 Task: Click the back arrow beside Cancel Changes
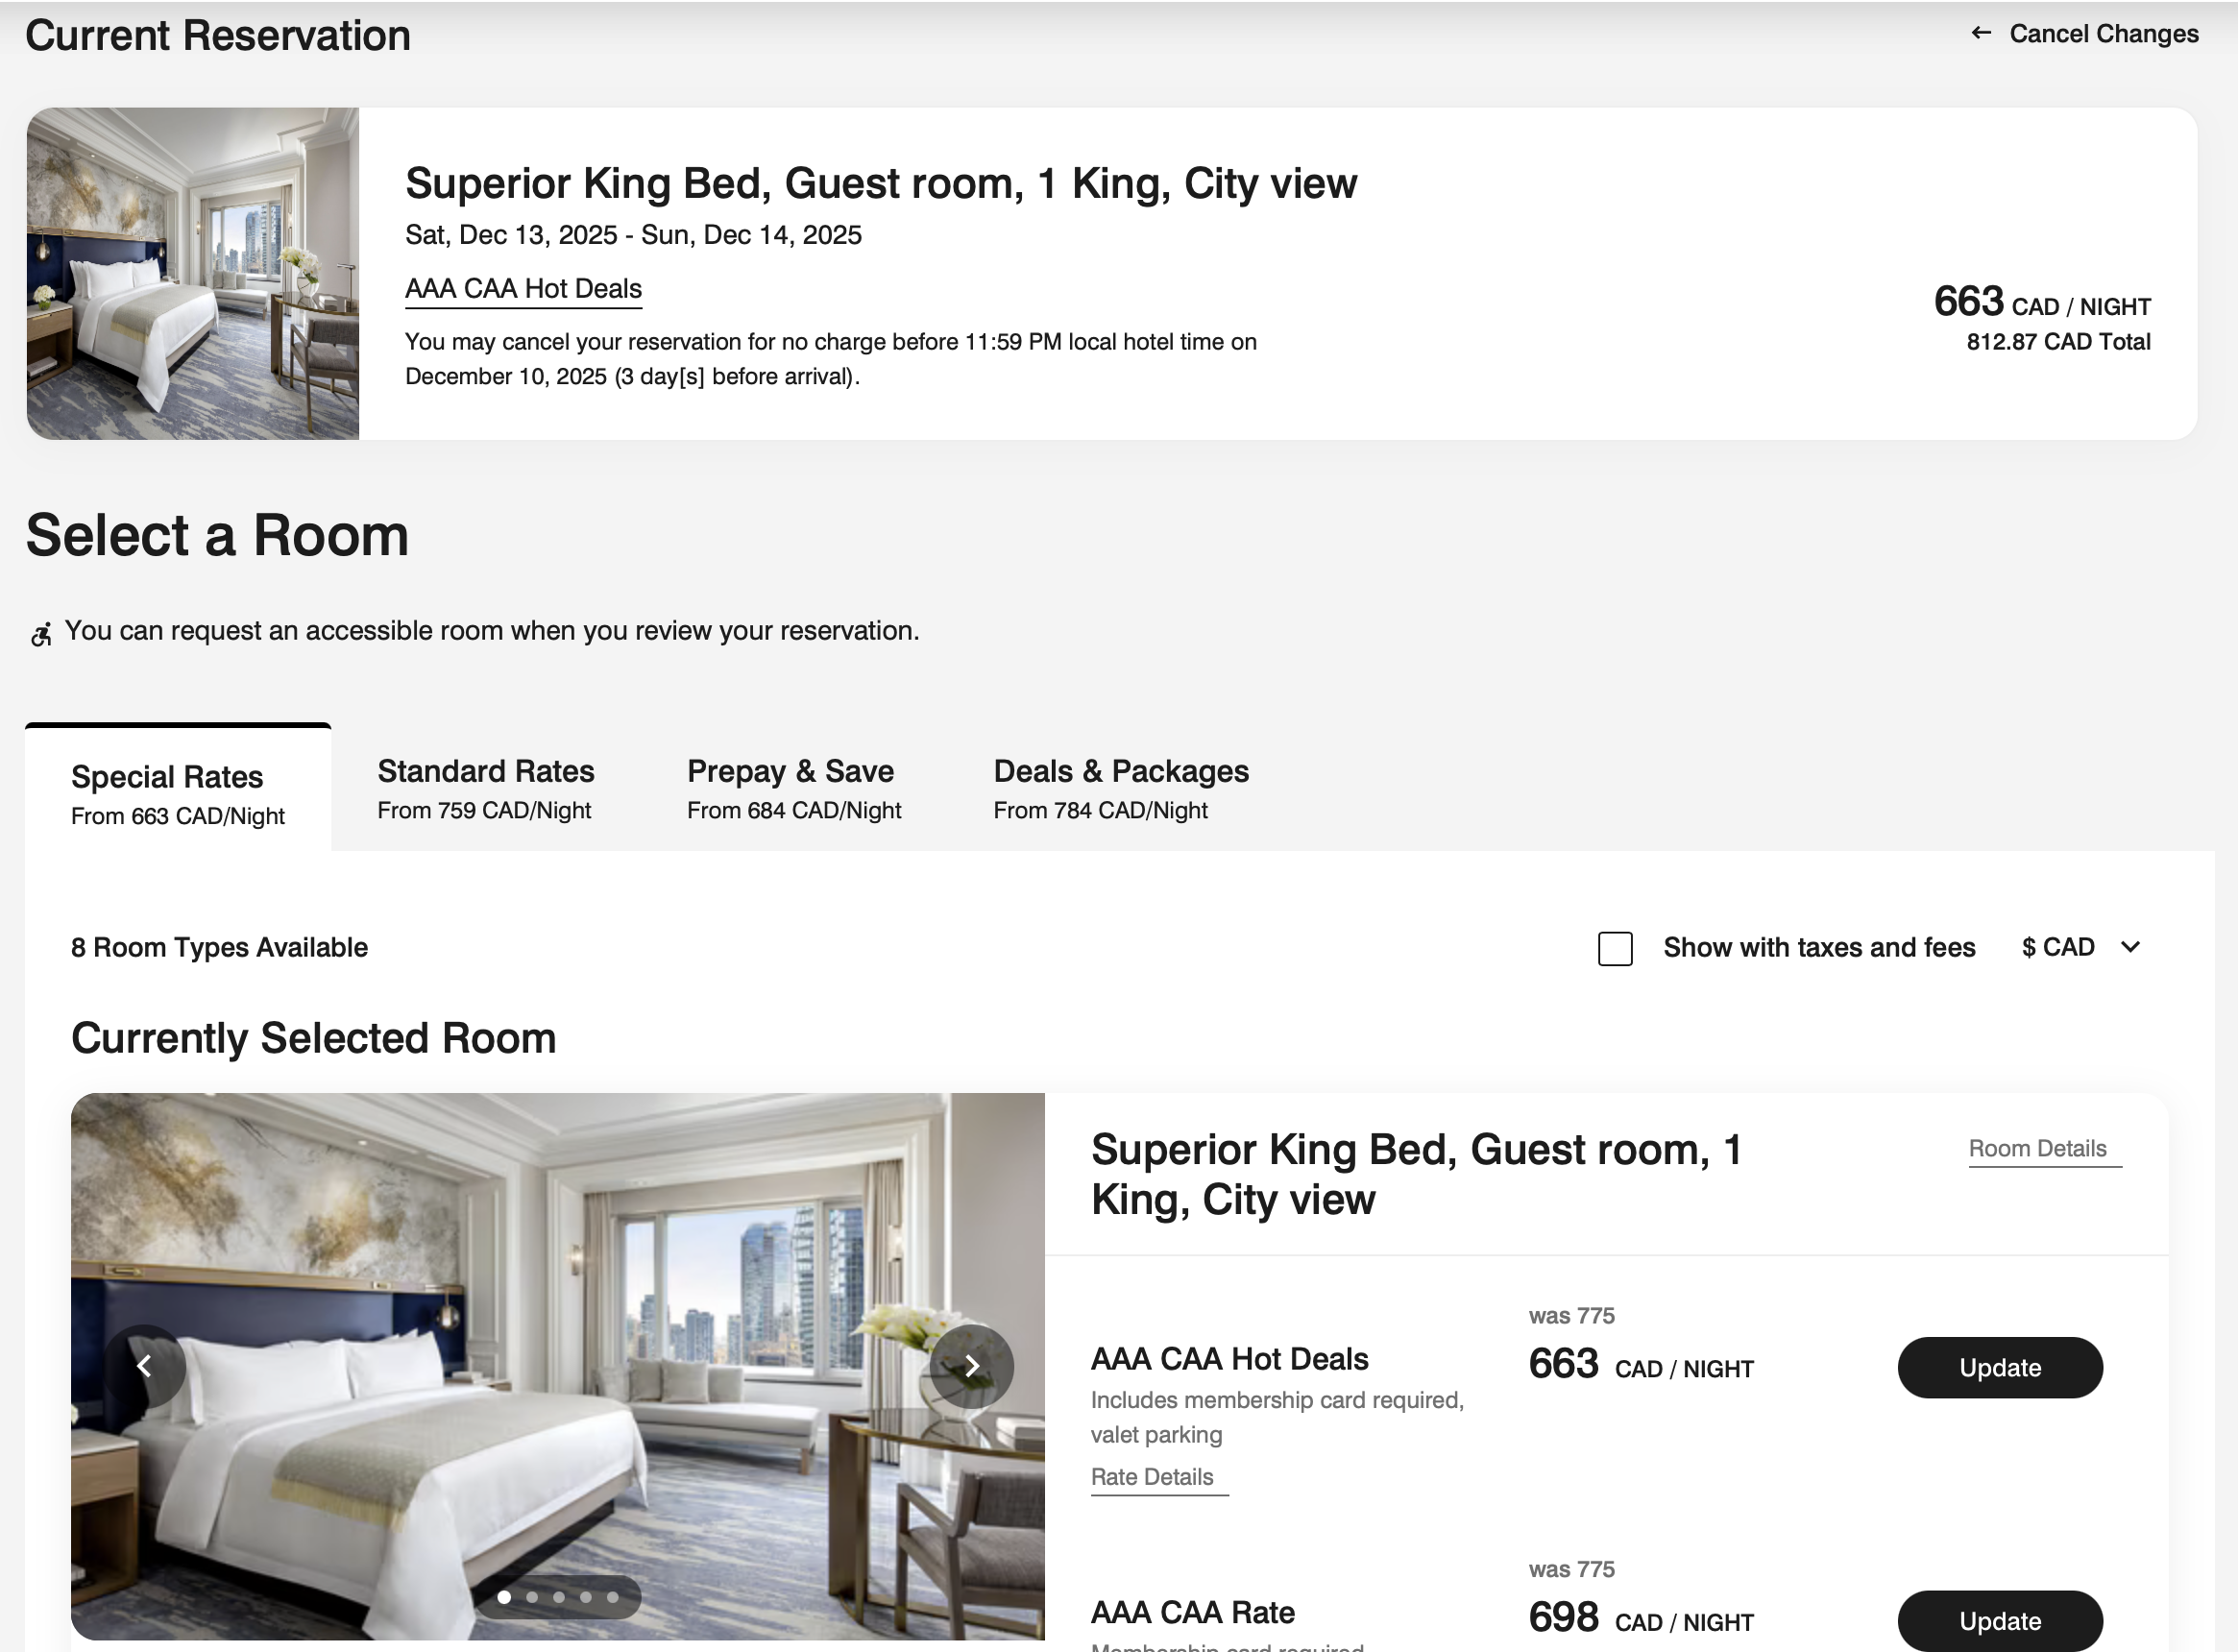1981,33
